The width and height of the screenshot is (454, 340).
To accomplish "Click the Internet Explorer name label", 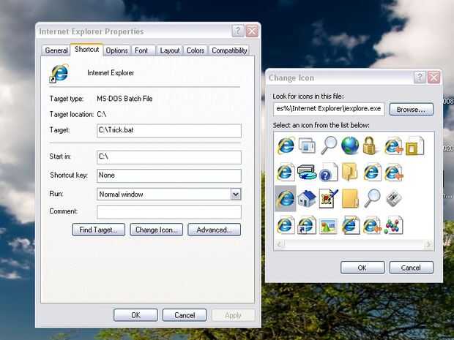I will (x=111, y=73).
